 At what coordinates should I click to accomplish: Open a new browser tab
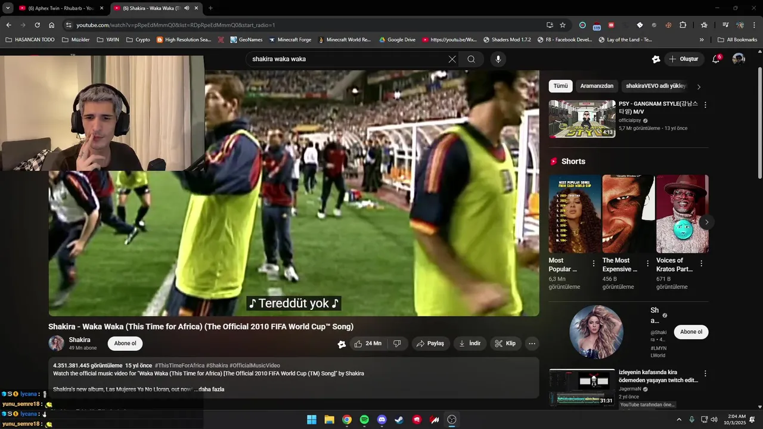[x=210, y=8]
